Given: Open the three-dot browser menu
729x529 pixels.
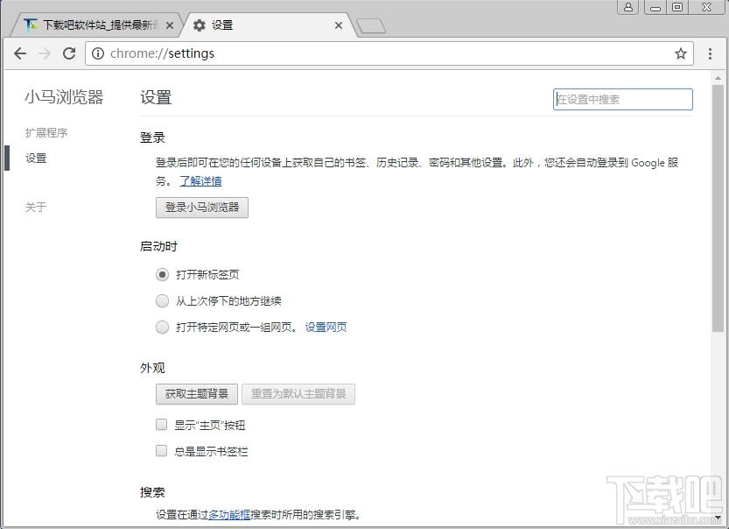Looking at the screenshot, I should pyautogui.click(x=710, y=53).
